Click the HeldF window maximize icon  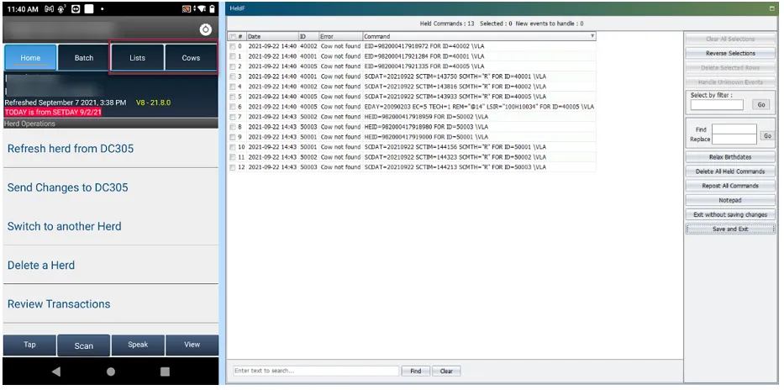[x=771, y=8]
